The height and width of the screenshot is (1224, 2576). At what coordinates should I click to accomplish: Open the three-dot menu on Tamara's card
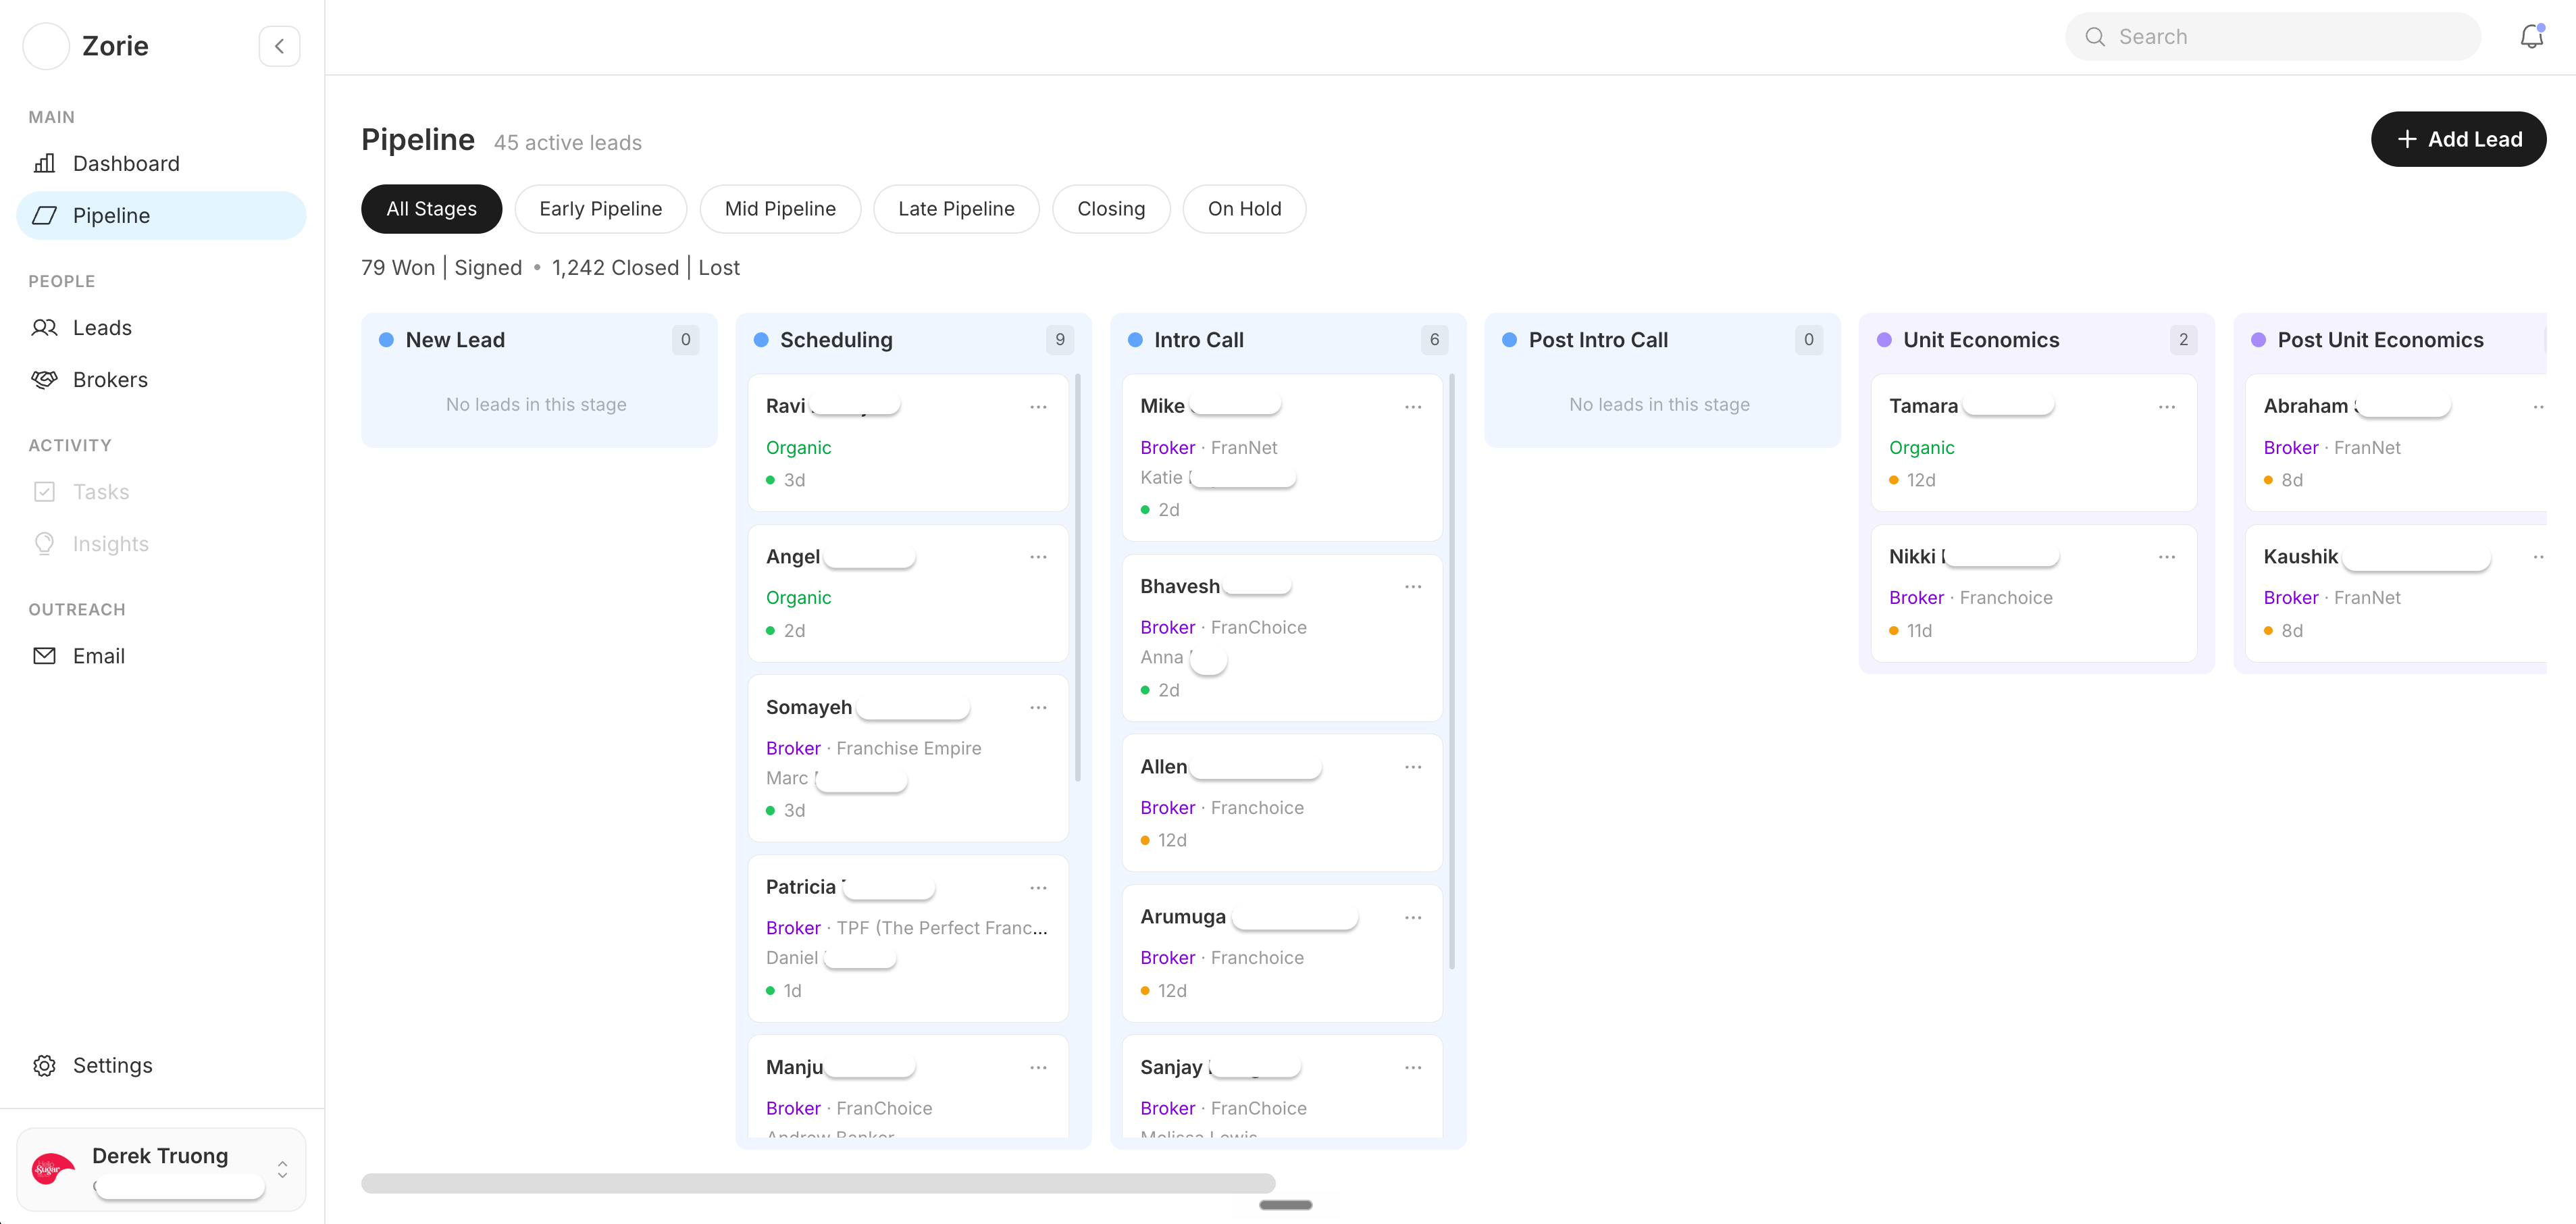(2167, 407)
